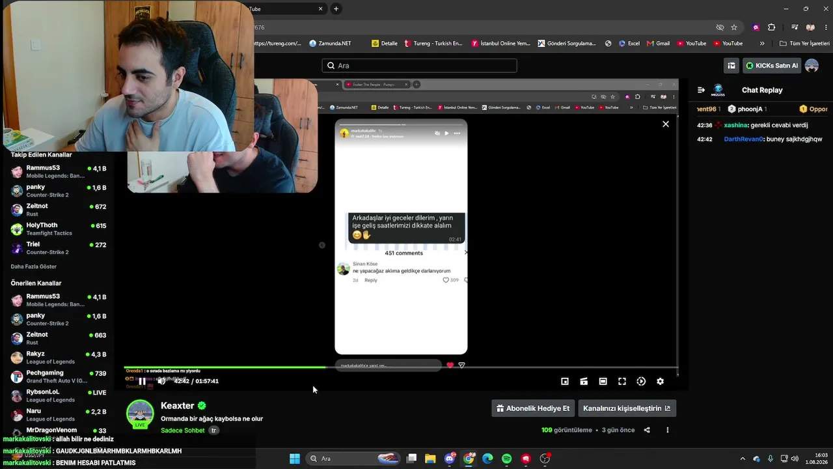Open the browser Extensions puzzle icon
833x469 pixels.
point(772,27)
